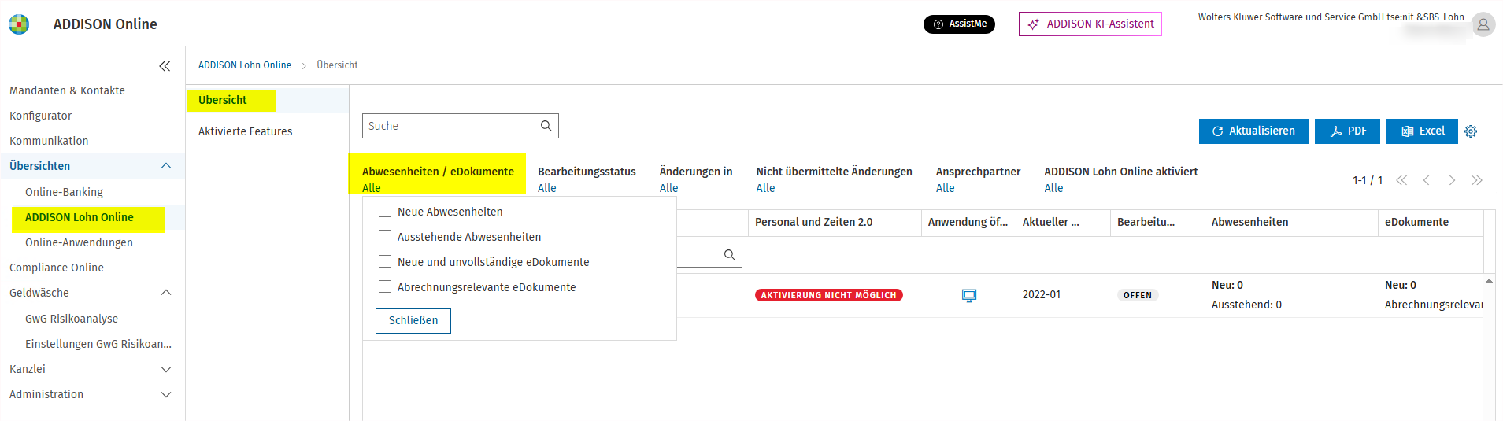Click the Schließen button

point(413,320)
